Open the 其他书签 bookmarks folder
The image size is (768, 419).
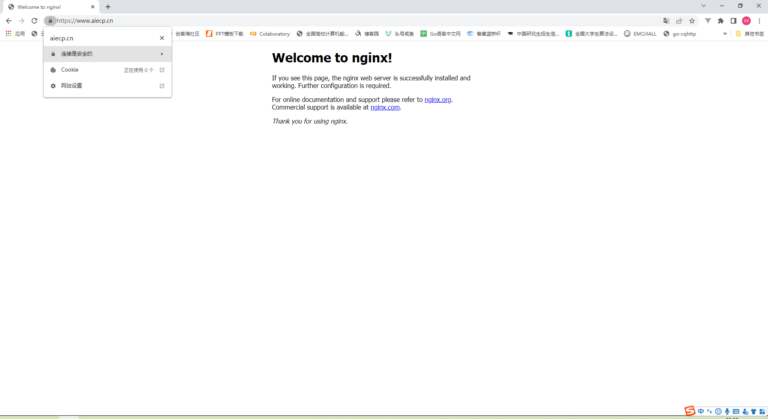(x=750, y=34)
